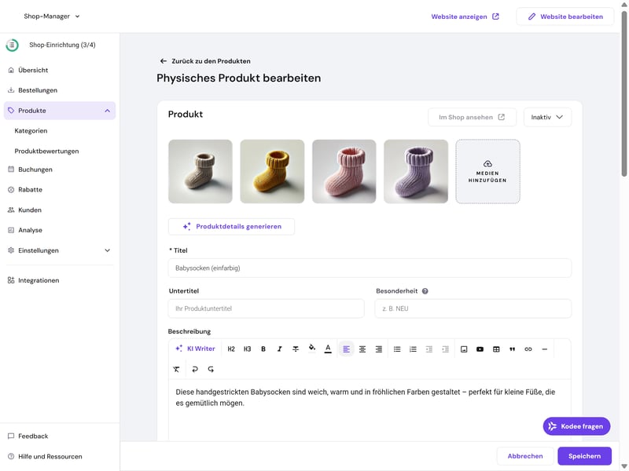Toggle bold formatting in description editor
Image resolution: width=629 pixels, height=471 pixels.
tap(263, 349)
